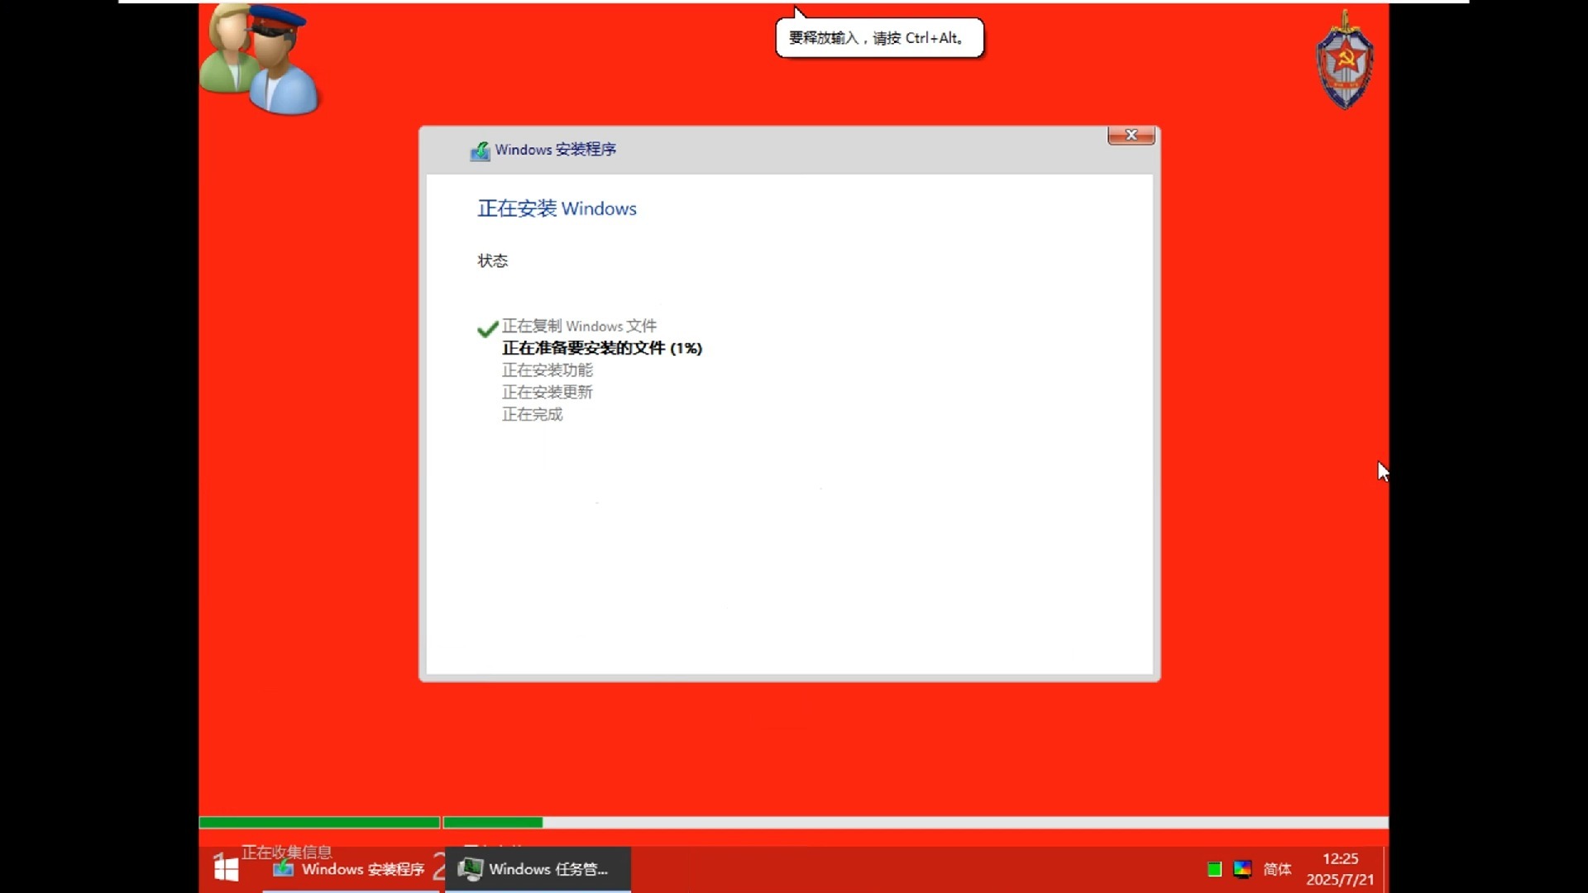Viewport: 1588px width, 893px height.
Task: Close the Windows 安装程序 dialog
Action: [1131, 135]
